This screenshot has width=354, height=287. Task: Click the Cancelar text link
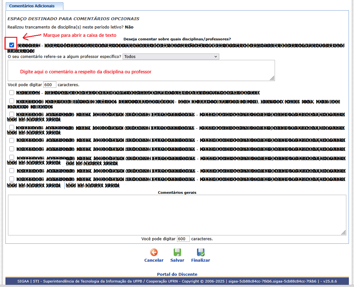[x=154, y=260]
